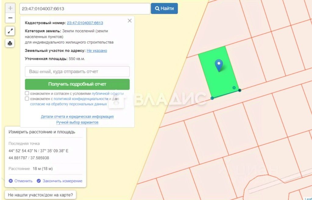Click the Найти search button
The width and height of the screenshot is (312, 200).
coord(164,8)
